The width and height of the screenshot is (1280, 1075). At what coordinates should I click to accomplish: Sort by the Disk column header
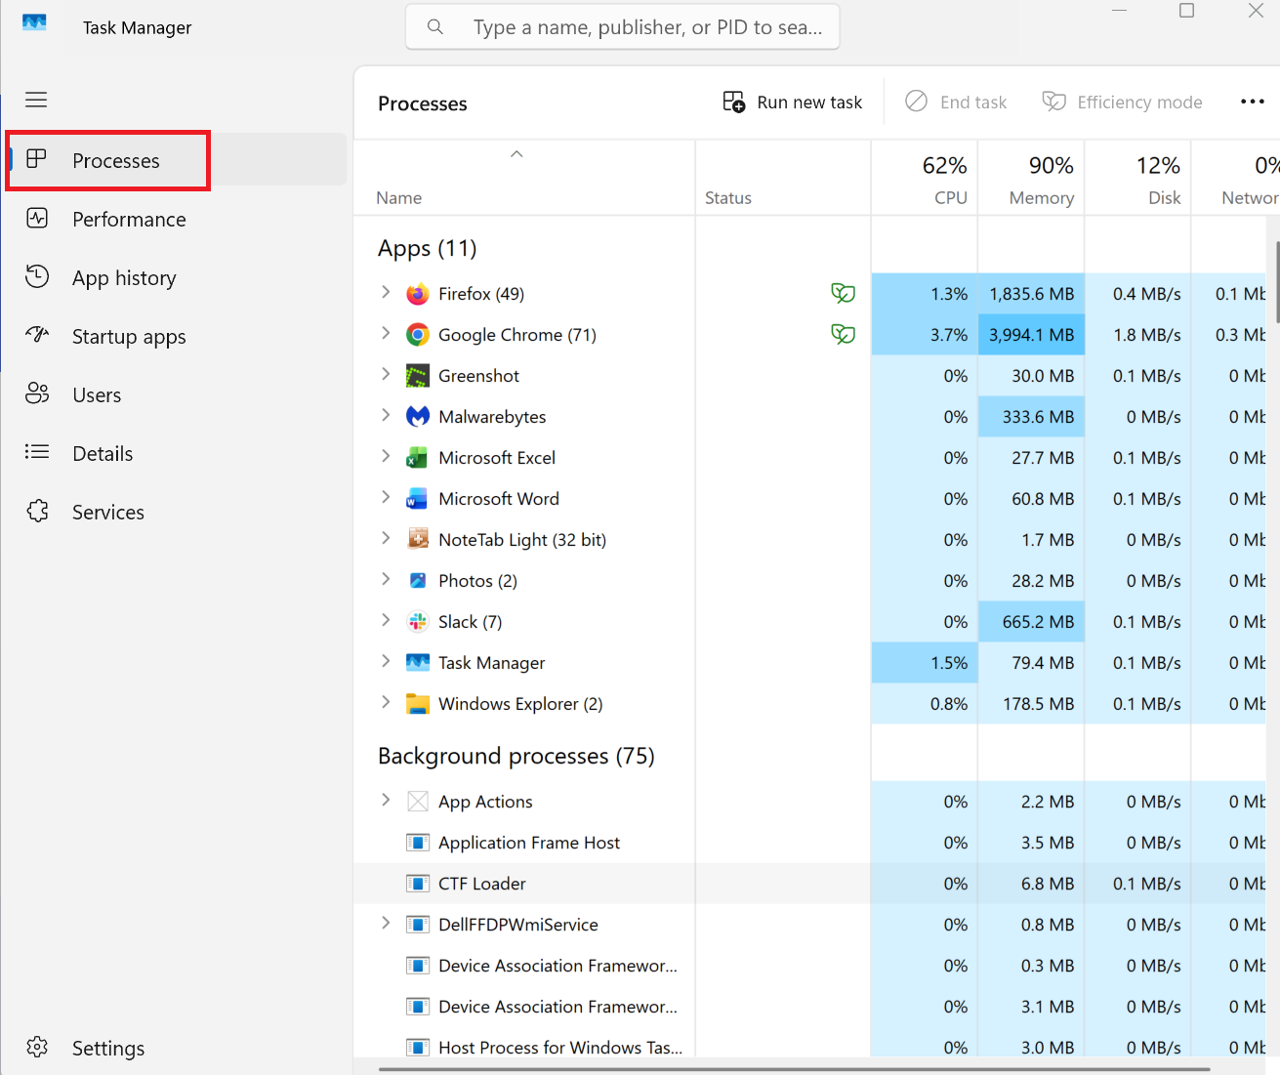coord(1138,178)
